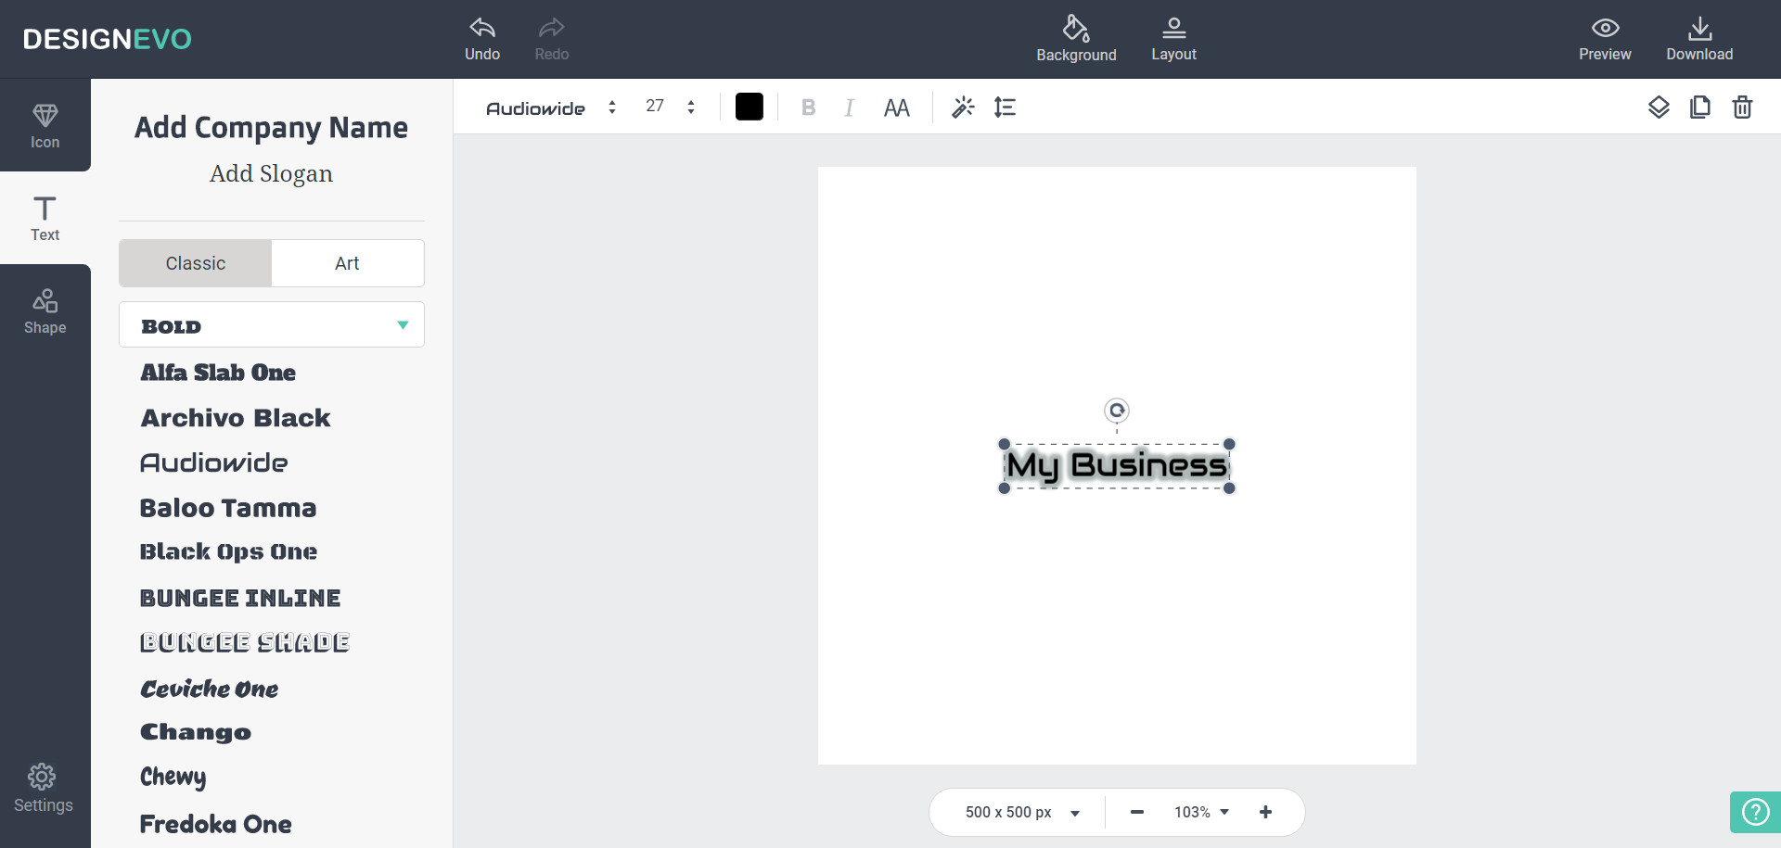Open the Icon panel in sidebar
The height and width of the screenshot is (848, 1781).
tap(45, 125)
